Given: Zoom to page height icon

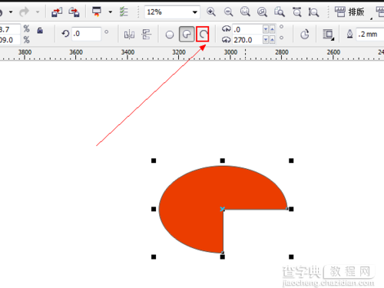Looking at the screenshot, I should (313, 12).
